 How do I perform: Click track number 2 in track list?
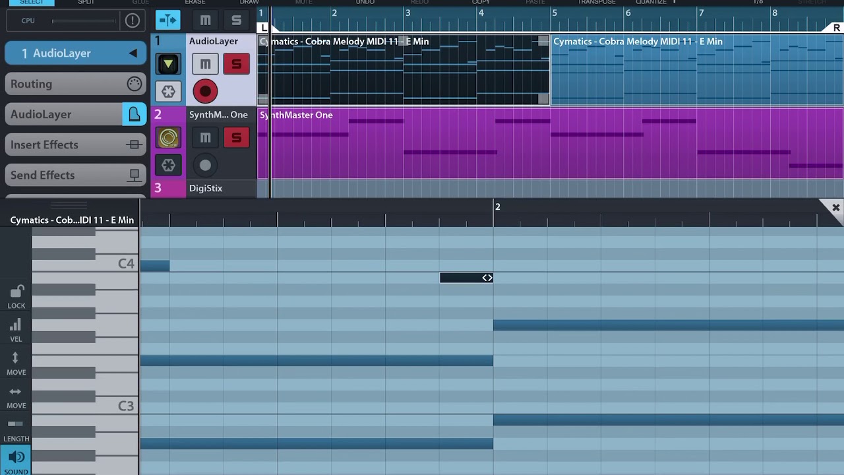pyautogui.click(x=158, y=115)
